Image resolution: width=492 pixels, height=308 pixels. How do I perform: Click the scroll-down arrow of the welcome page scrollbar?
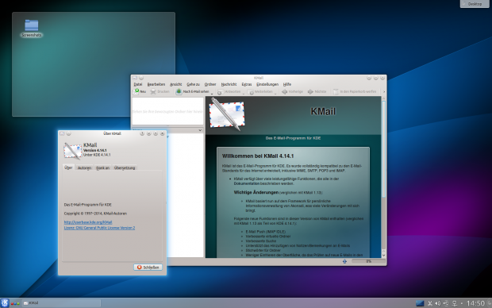click(x=383, y=256)
